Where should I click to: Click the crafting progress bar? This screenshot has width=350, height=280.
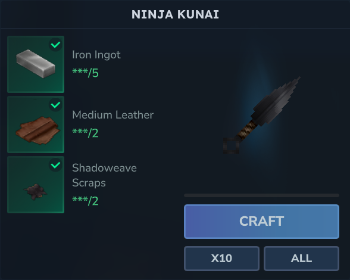click(262, 195)
